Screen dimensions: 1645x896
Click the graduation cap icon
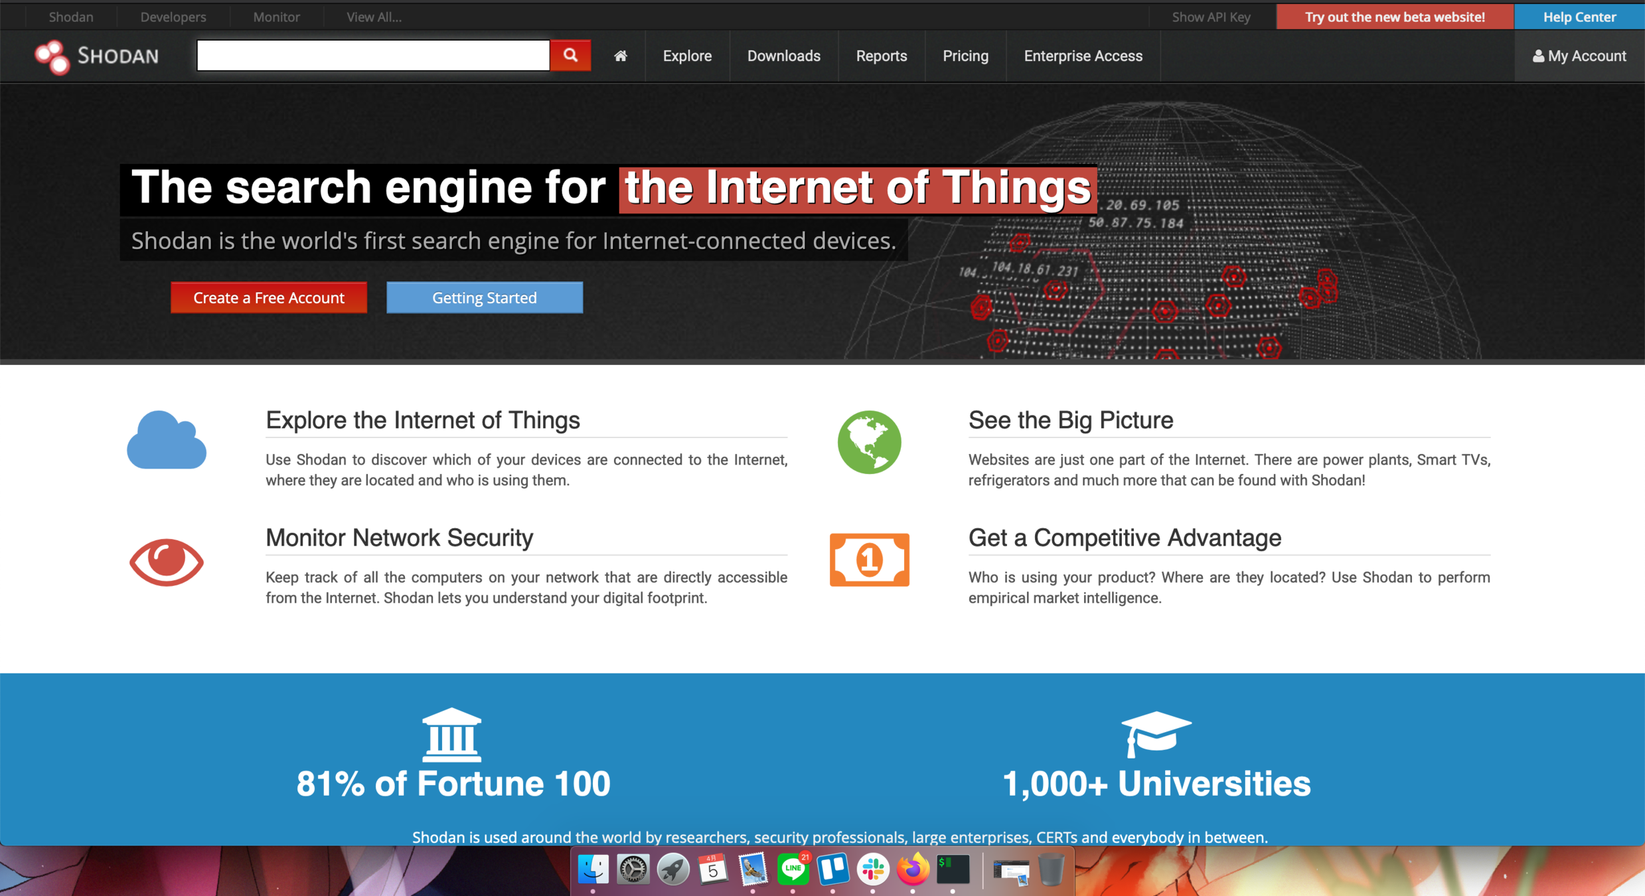tap(1156, 733)
